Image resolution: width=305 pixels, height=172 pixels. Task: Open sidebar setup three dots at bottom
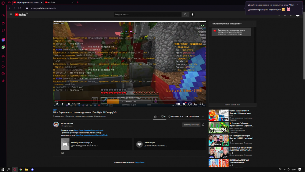3,164
